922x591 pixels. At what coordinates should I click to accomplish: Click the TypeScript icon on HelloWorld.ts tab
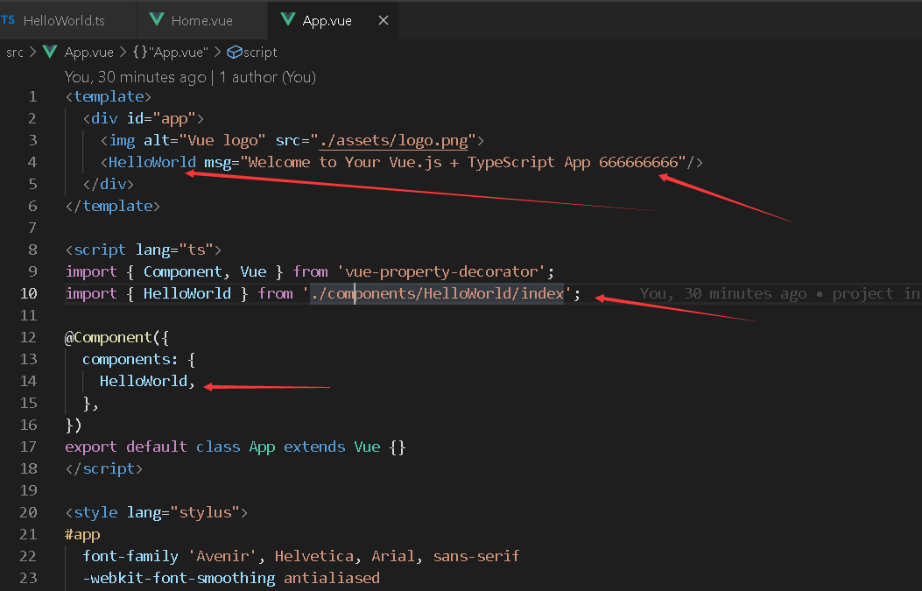point(9,19)
